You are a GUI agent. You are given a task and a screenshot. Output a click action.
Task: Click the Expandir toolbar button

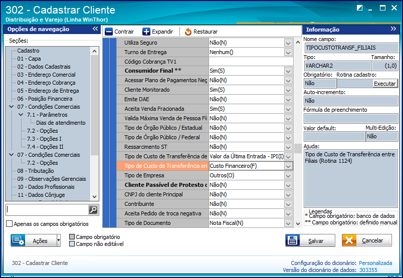[158, 32]
